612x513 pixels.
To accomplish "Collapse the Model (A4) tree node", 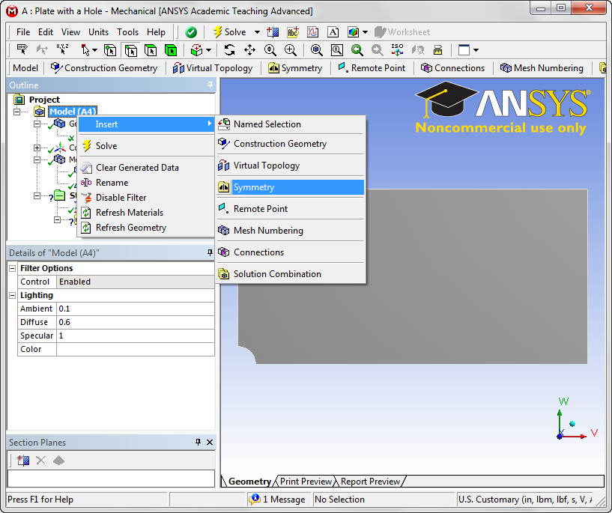I will (16, 112).
